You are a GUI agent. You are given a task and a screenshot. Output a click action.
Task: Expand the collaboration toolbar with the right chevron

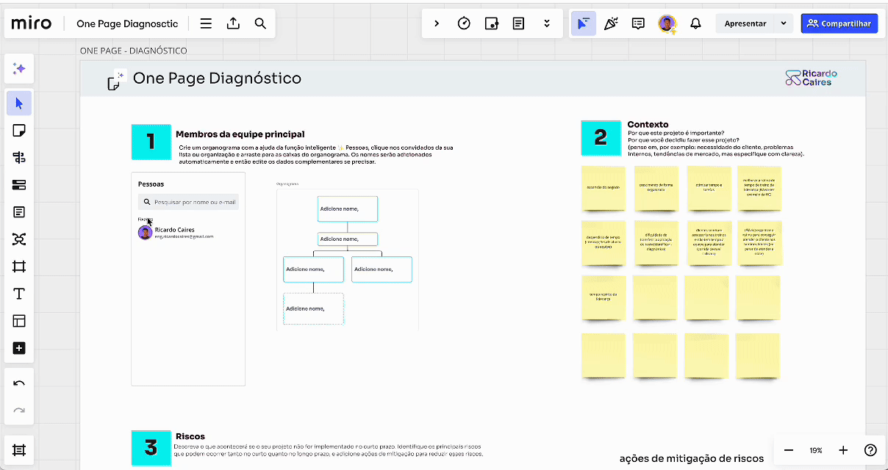(x=437, y=23)
